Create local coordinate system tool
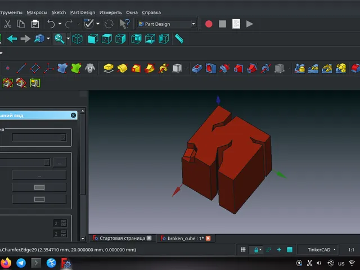This screenshot has width=360, height=270. (49, 68)
